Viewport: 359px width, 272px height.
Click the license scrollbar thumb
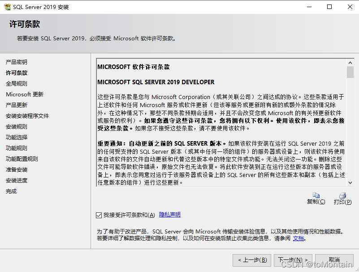pyautogui.click(x=350, y=72)
